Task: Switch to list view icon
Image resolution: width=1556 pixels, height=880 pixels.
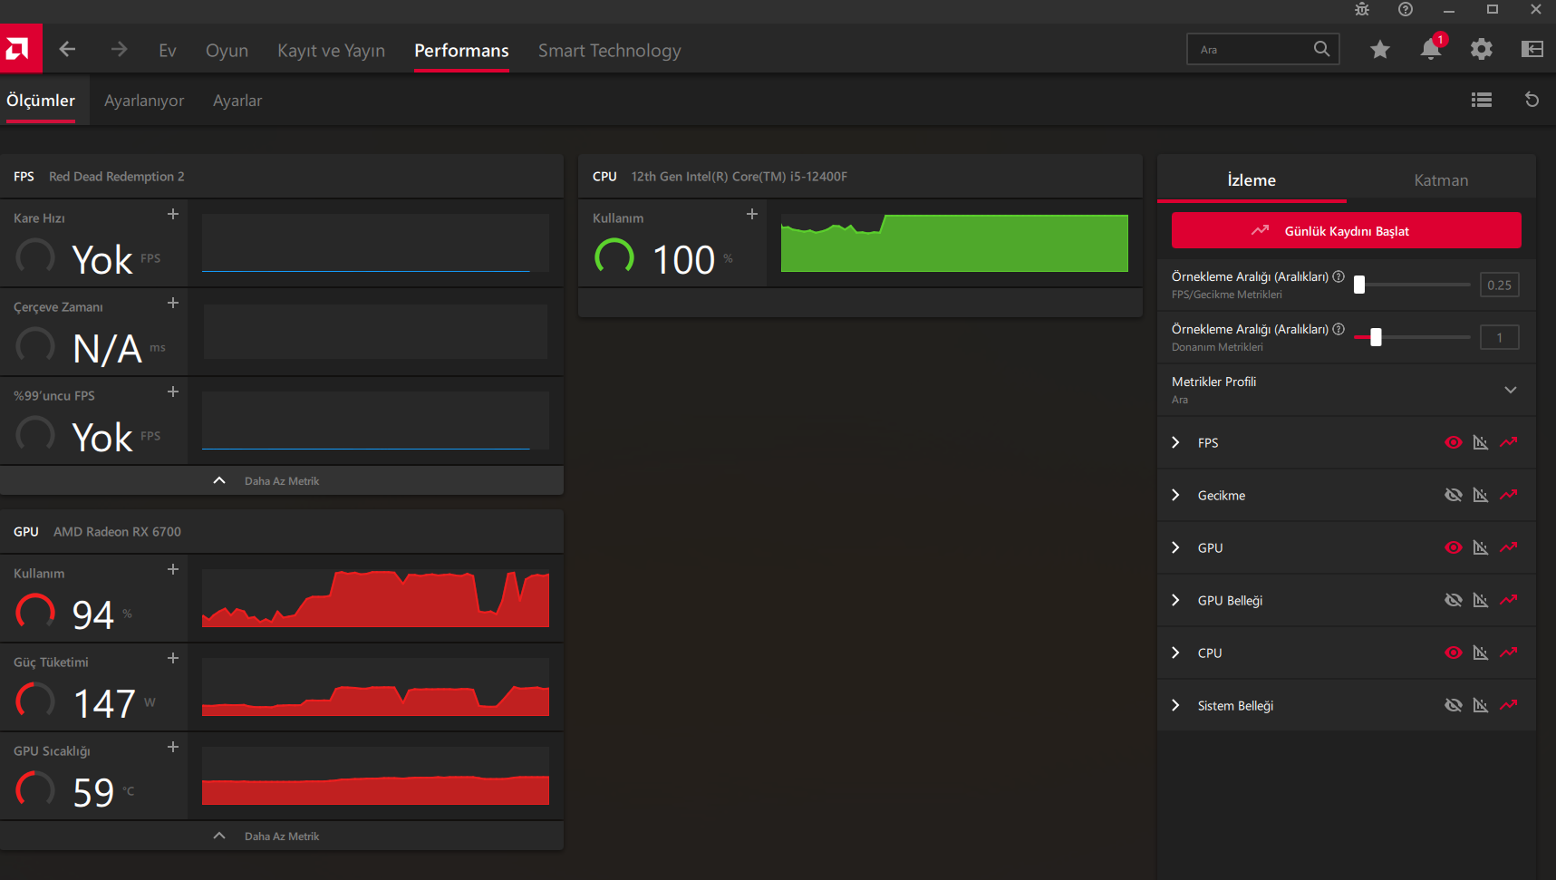Action: pos(1481,100)
